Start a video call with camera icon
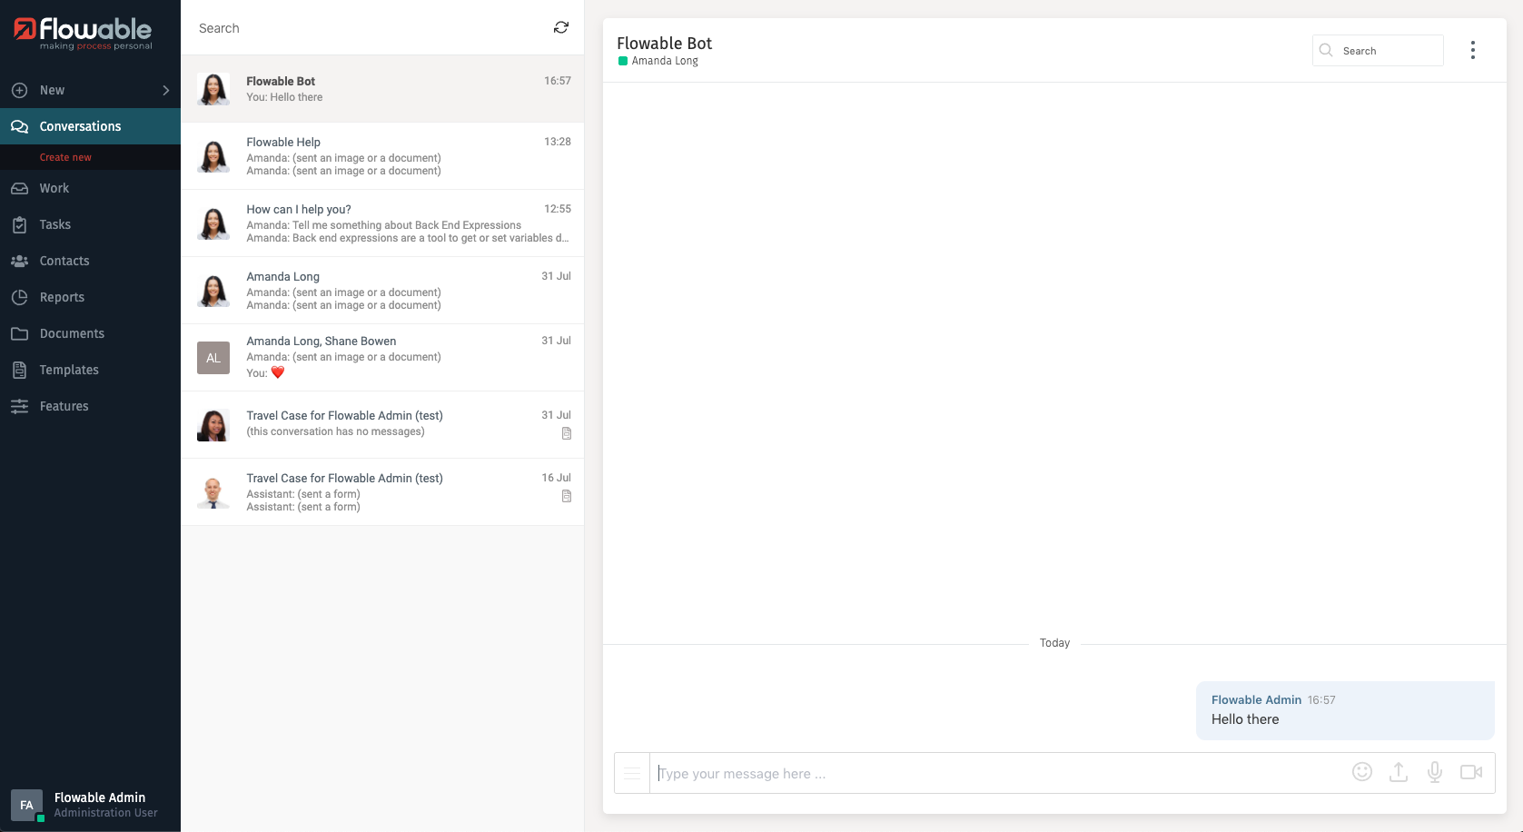1523x832 pixels. 1470,772
